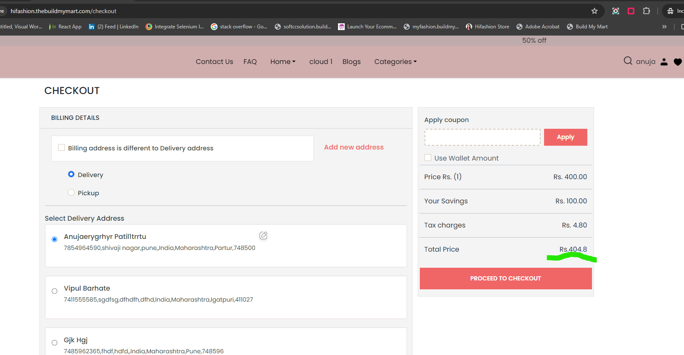Click the Price value Rs. 400.00
The width and height of the screenshot is (684, 355).
pyautogui.click(x=570, y=177)
